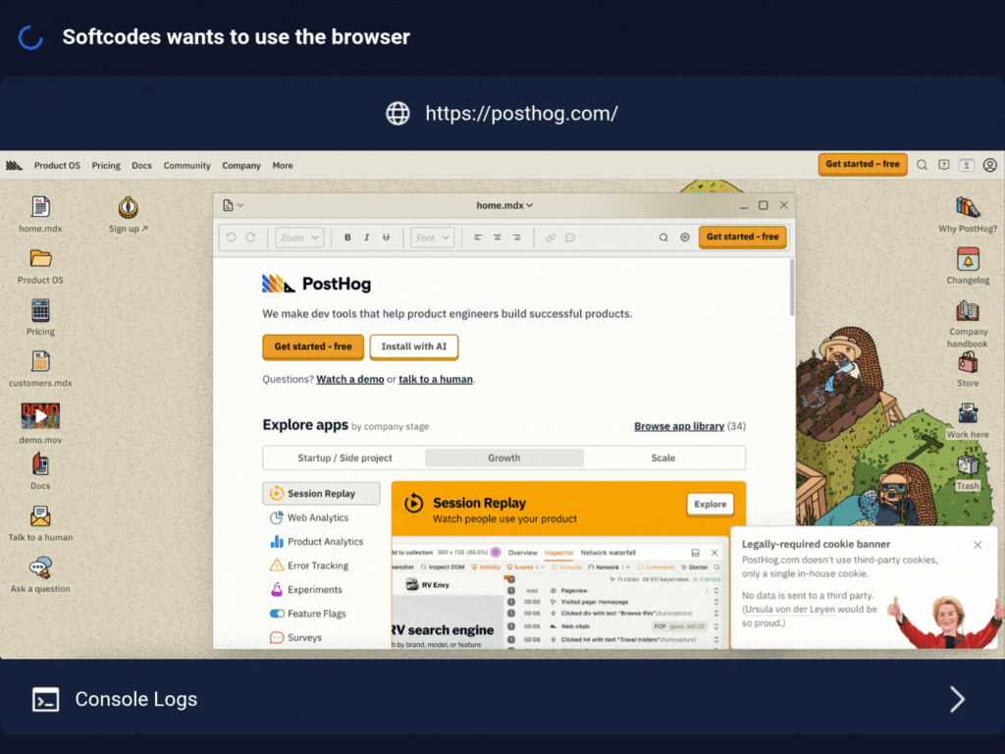Viewport: 1005px width, 754px height.
Task: Select Session Replay in the Explore apps list
Action: pyautogui.click(x=321, y=493)
